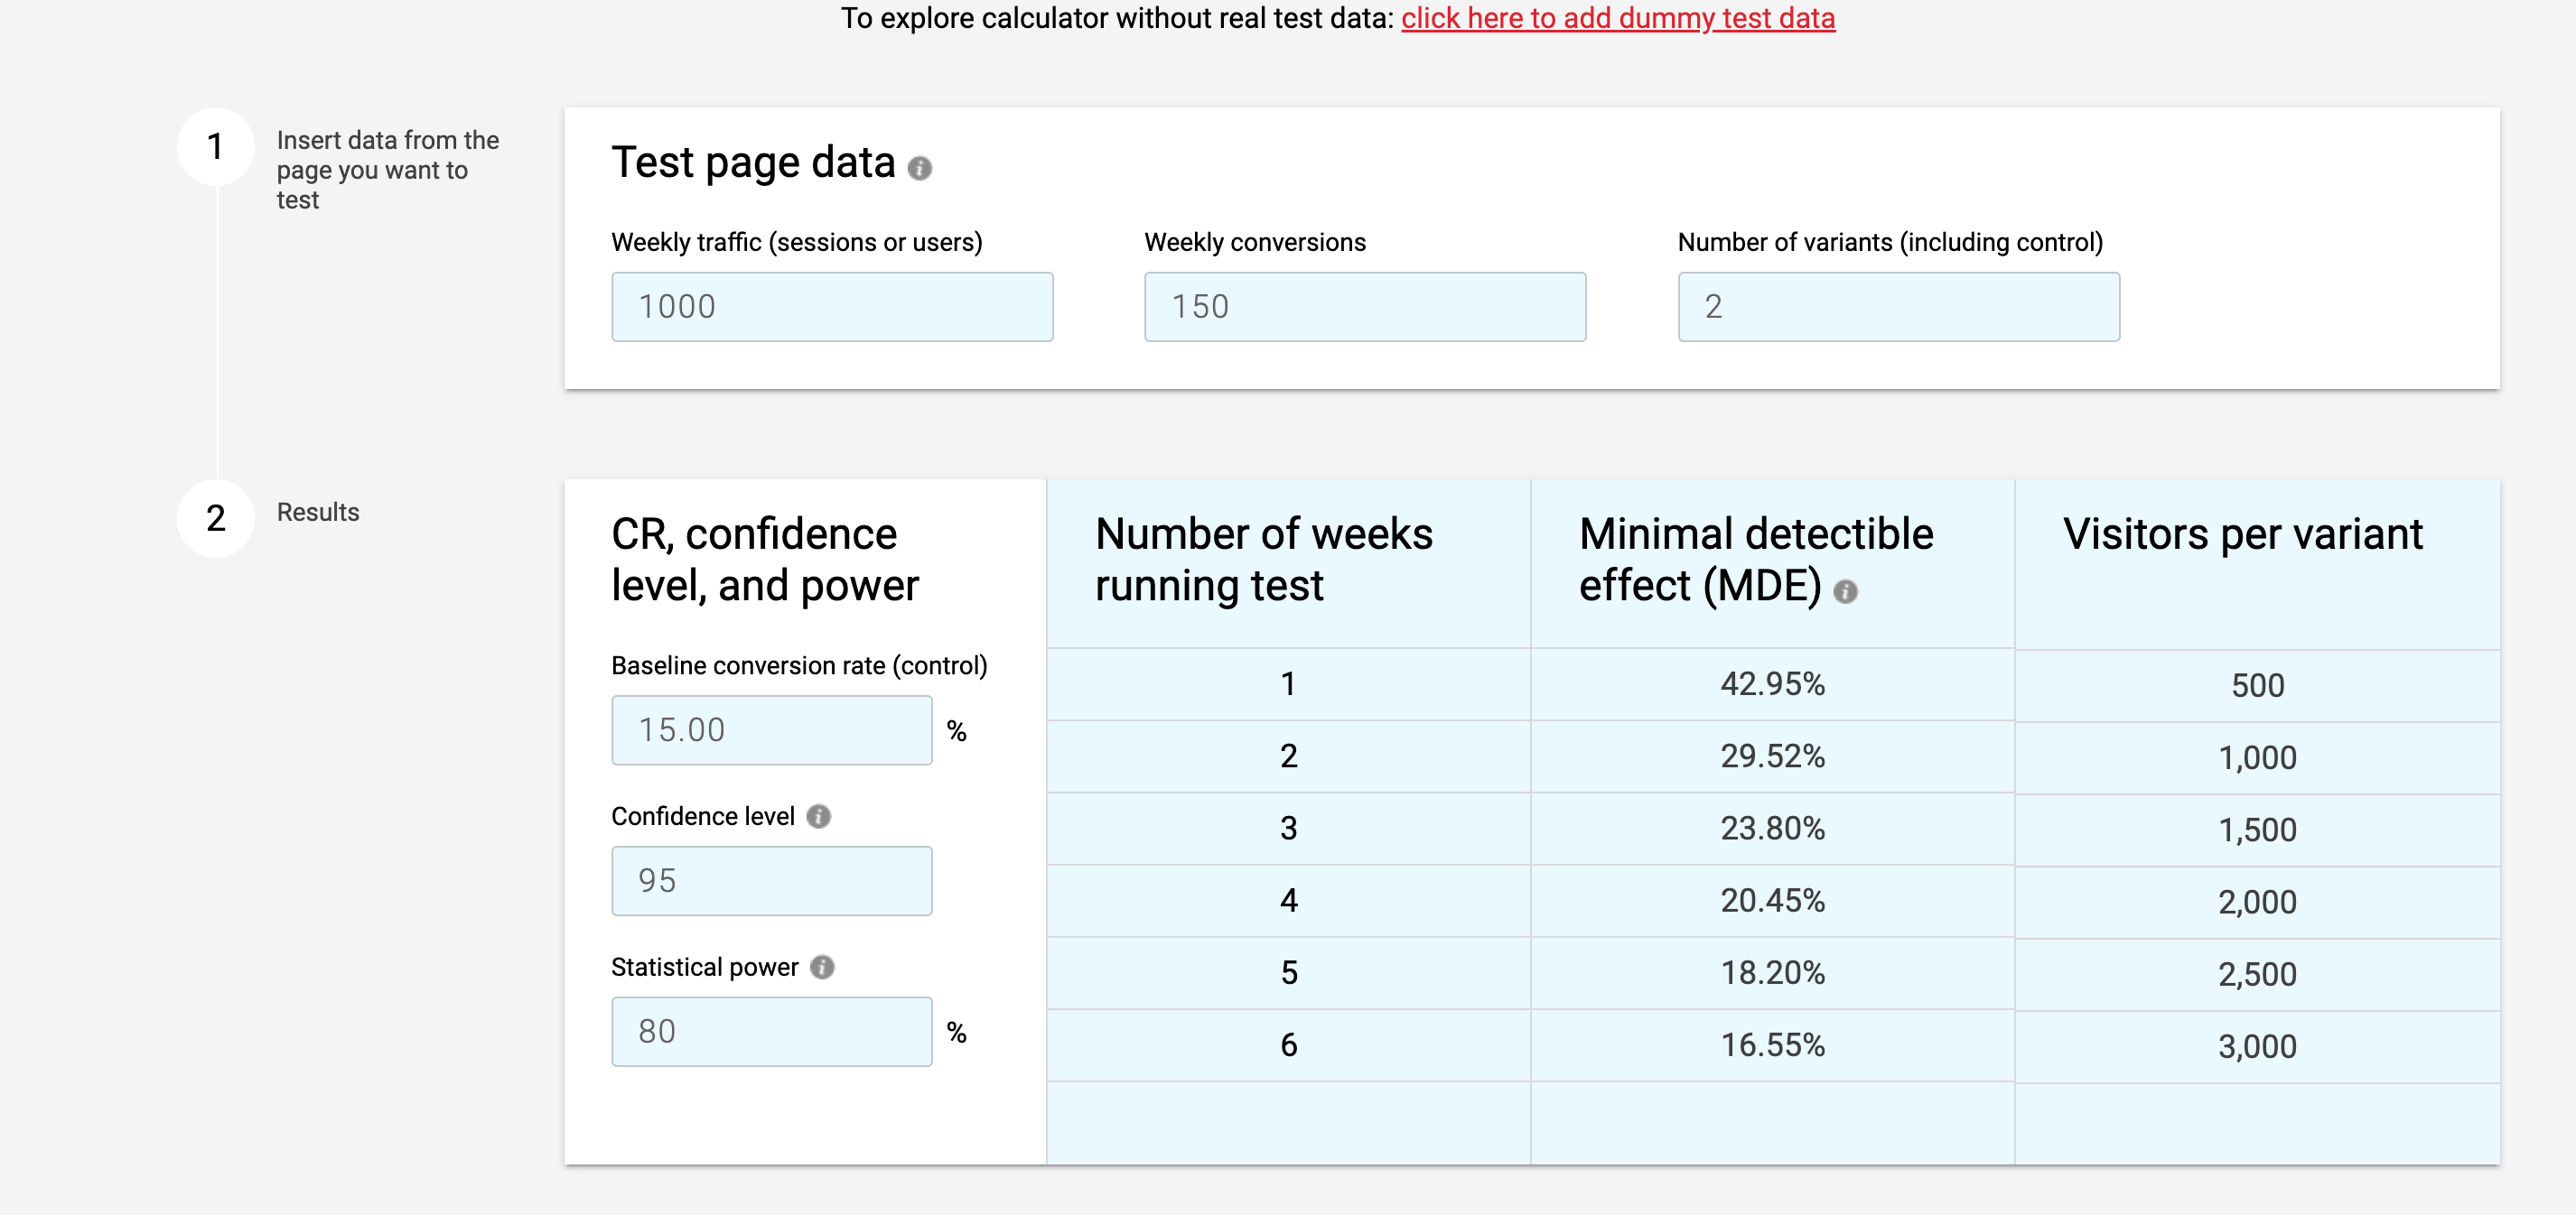Click the Results step label
The width and height of the screenshot is (2576, 1215).
click(317, 513)
